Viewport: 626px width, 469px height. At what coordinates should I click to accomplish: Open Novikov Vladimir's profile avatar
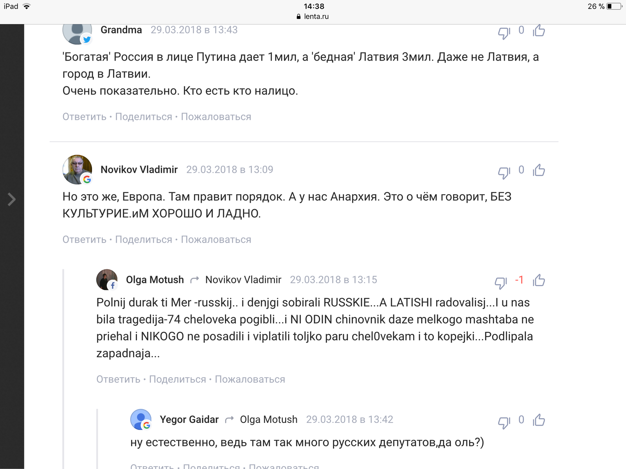tap(77, 170)
